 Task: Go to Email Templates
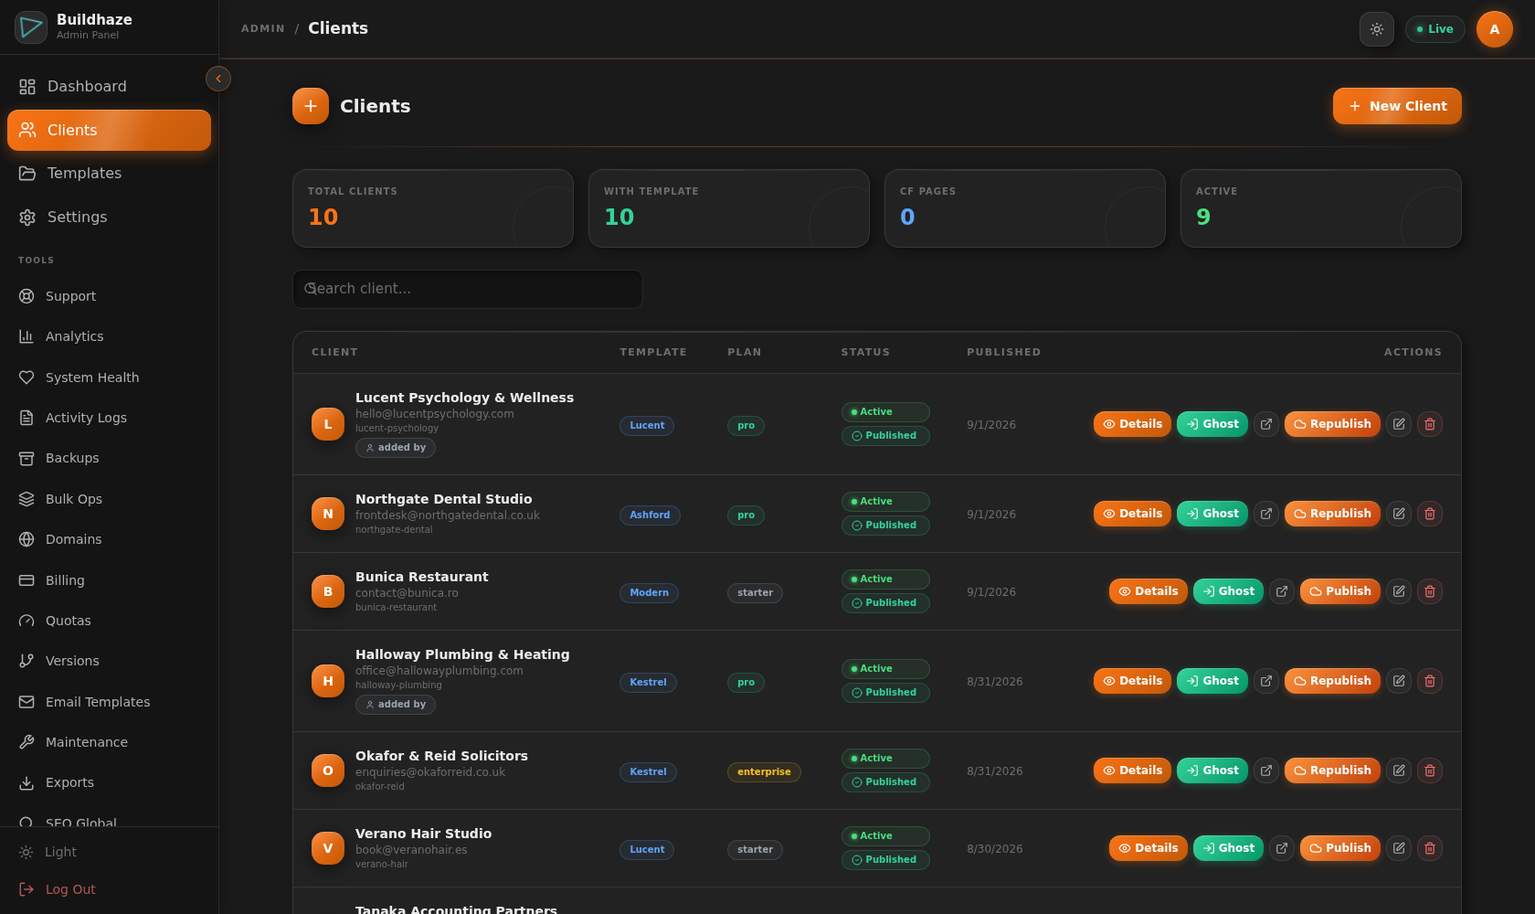click(x=109, y=702)
